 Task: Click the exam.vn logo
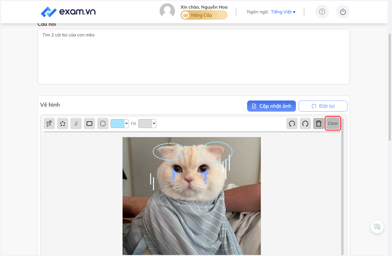pyautogui.click(x=68, y=12)
